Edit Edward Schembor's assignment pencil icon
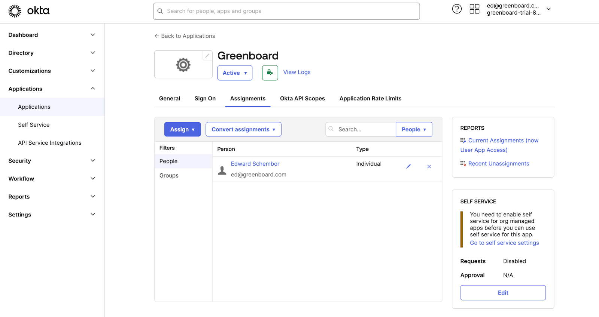The height and width of the screenshot is (317, 599). pos(408,166)
